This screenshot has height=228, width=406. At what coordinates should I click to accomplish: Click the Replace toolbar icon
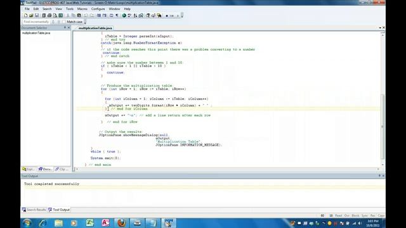154,15
